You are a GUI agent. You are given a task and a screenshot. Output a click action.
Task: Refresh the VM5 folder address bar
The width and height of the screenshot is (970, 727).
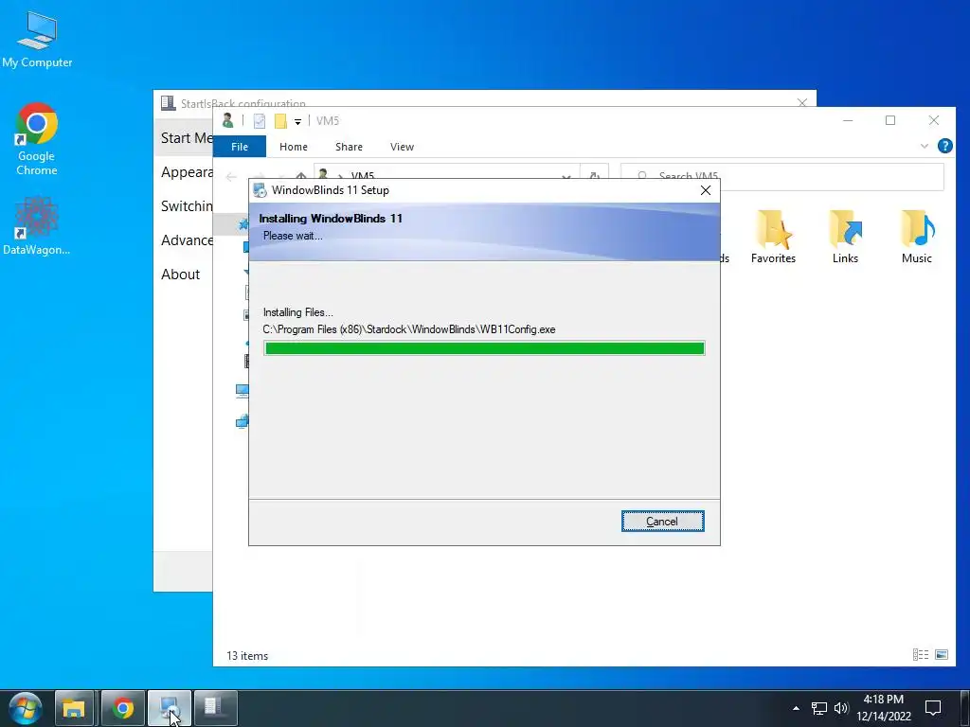tap(595, 176)
